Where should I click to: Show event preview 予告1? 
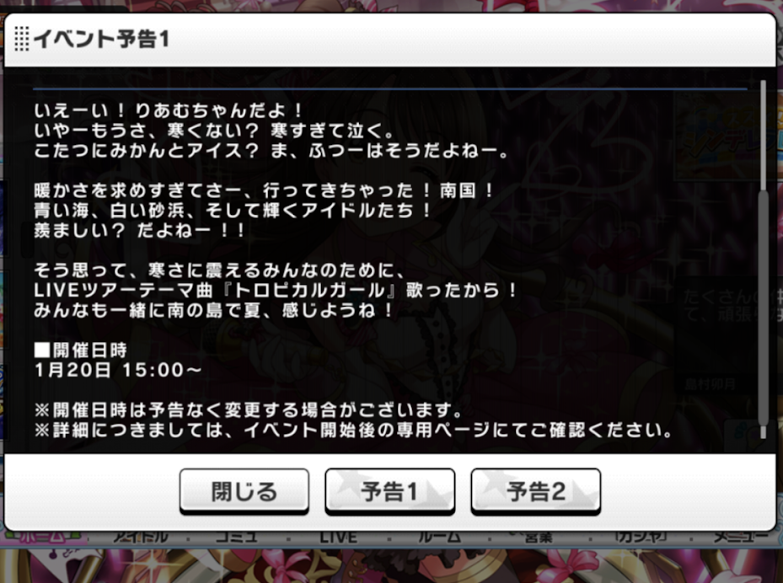coord(390,491)
